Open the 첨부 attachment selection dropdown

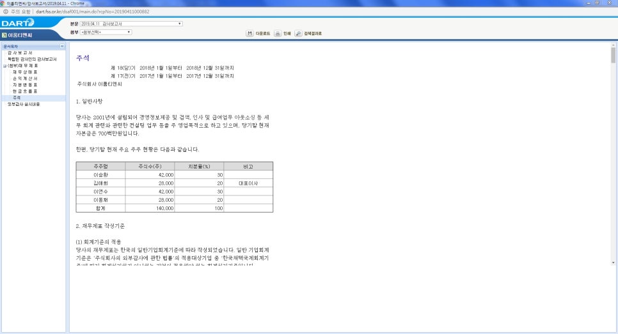pos(106,33)
